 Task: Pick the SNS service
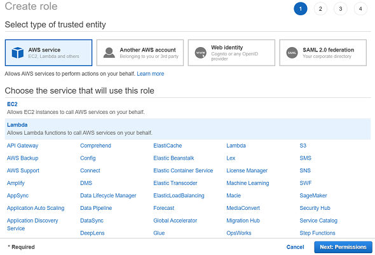coord(305,170)
